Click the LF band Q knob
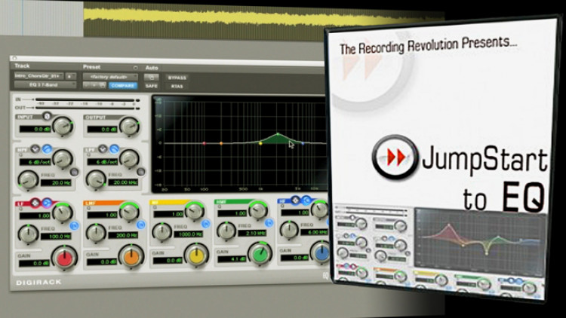Screen dimensions: 566x318 tap(63, 213)
